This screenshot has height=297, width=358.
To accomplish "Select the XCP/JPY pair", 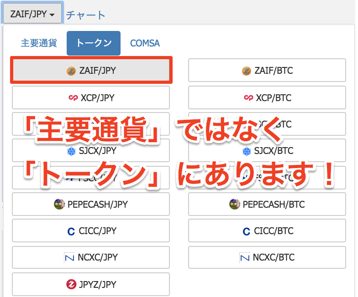I will (x=91, y=97).
